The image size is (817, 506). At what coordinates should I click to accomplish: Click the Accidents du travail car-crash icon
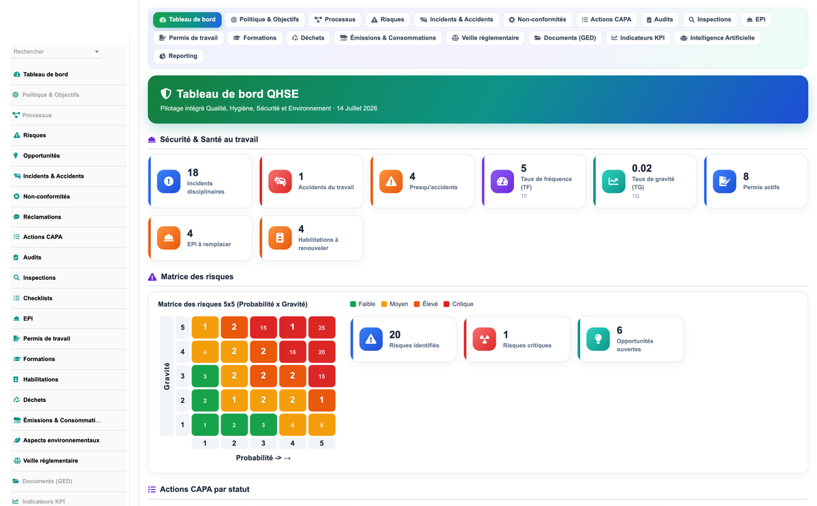point(280,181)
